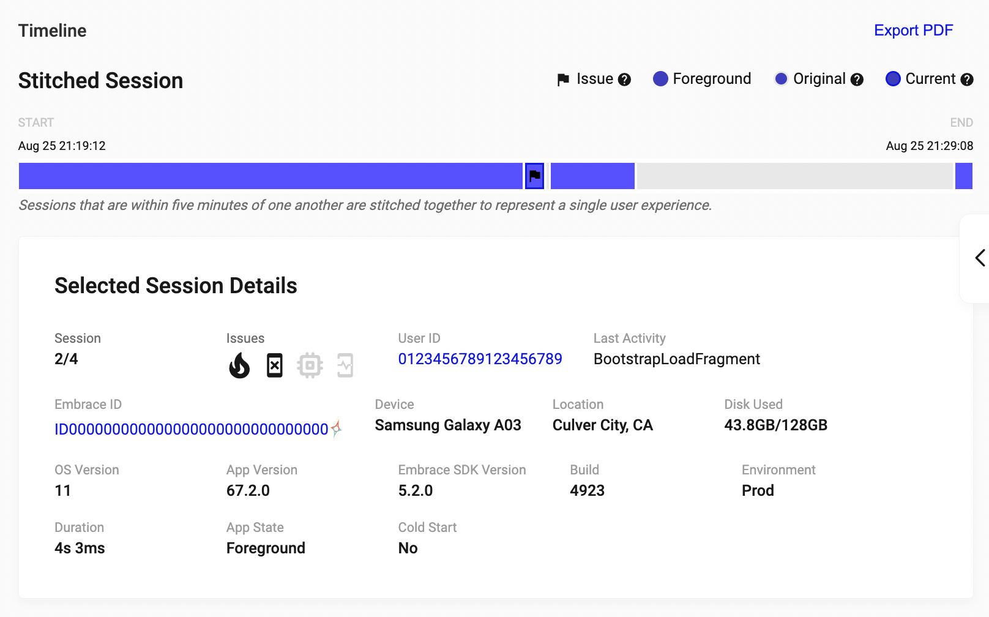
Task: Expand the side panel chevron arrow
Action: pos(980,258)
